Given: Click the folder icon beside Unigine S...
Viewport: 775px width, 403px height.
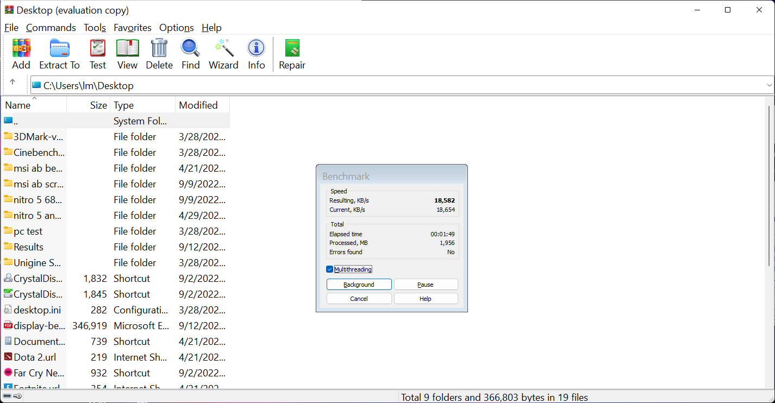Looking at the screenshot, I should (8, 262).
